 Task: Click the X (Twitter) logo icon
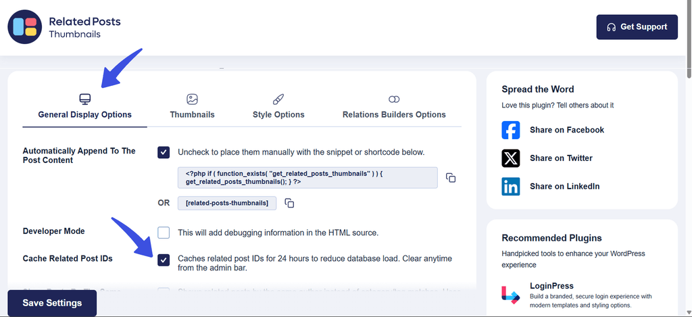tap(511, 158)
